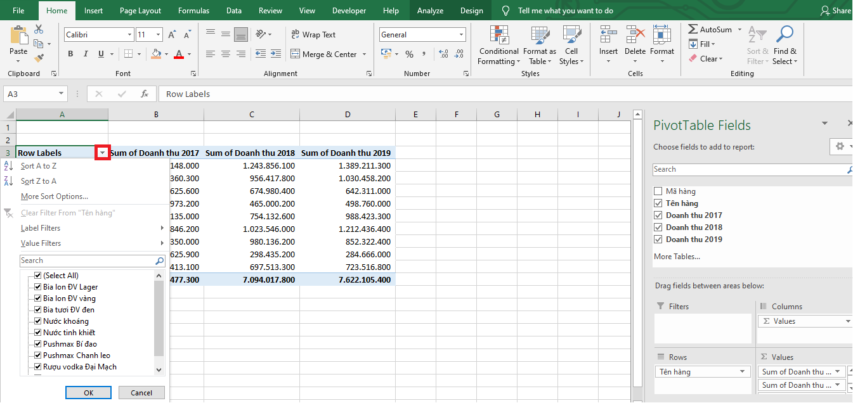
Task: Switch to the Insert ribbon tab
Action: pyautogui.click(x=93, y=11)
